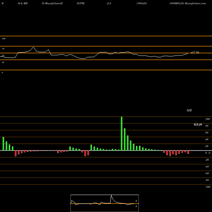This screenshot has width=212, height=212.
Task: Click the last red bar on the right
Action: [x=188, y=152]
